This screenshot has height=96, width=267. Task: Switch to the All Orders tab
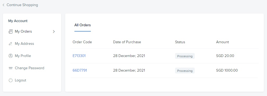pyautogui.click(x=83, y=25)
